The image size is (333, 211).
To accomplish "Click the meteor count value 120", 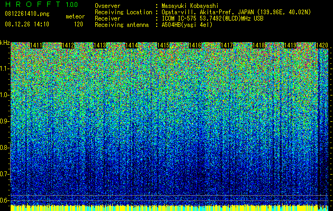I will [78, 24].
